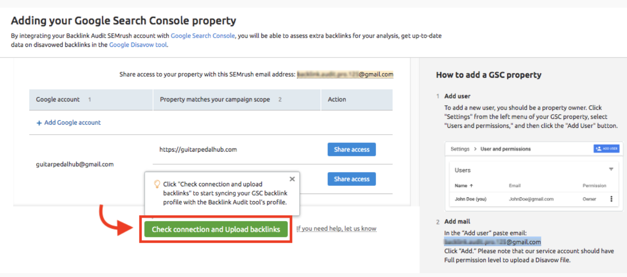627x277 pixels.
Task: Open the Google Search Console link
Action: (x=203, y=36)
